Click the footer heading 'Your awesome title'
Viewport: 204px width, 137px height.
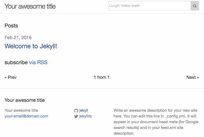point(25,100)
